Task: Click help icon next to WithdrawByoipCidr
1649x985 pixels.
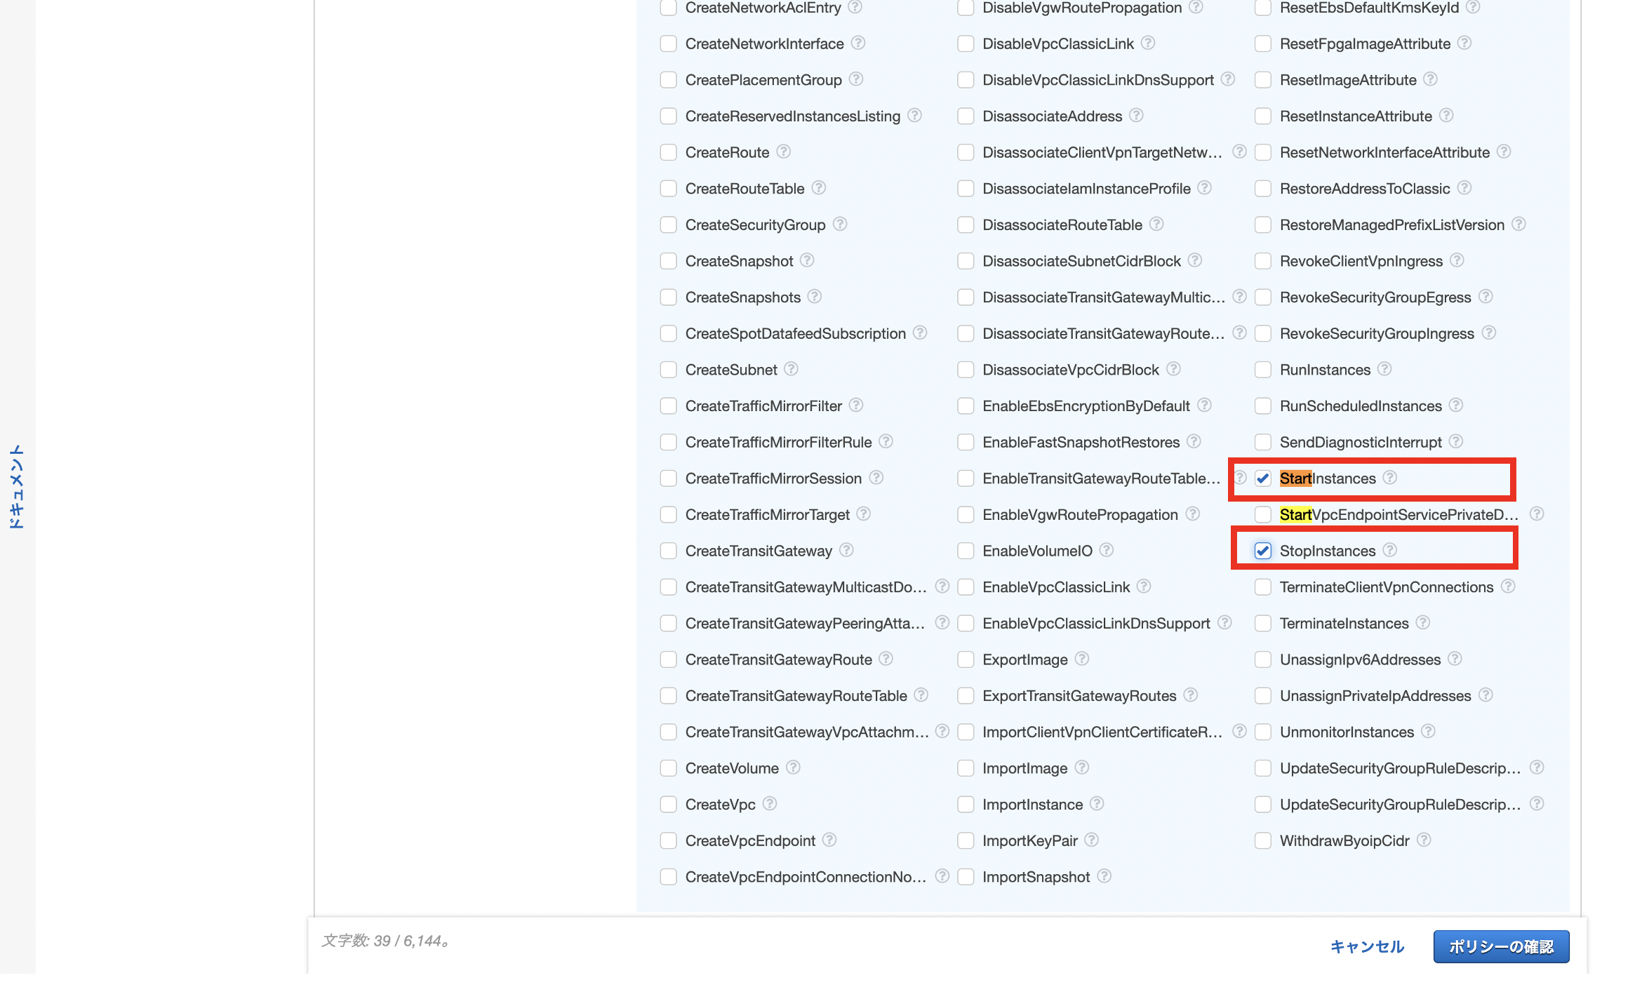Action: pos(1423,840)
